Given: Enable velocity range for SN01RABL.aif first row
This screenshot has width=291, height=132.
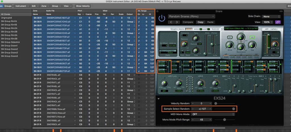Looking at the screenshot, I should [139, 75].
